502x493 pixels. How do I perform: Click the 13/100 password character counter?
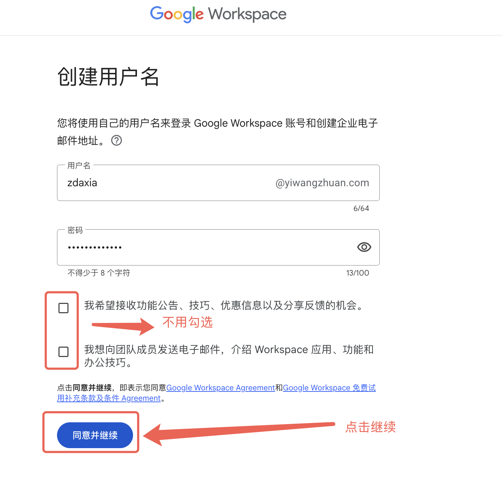point(357,273)
